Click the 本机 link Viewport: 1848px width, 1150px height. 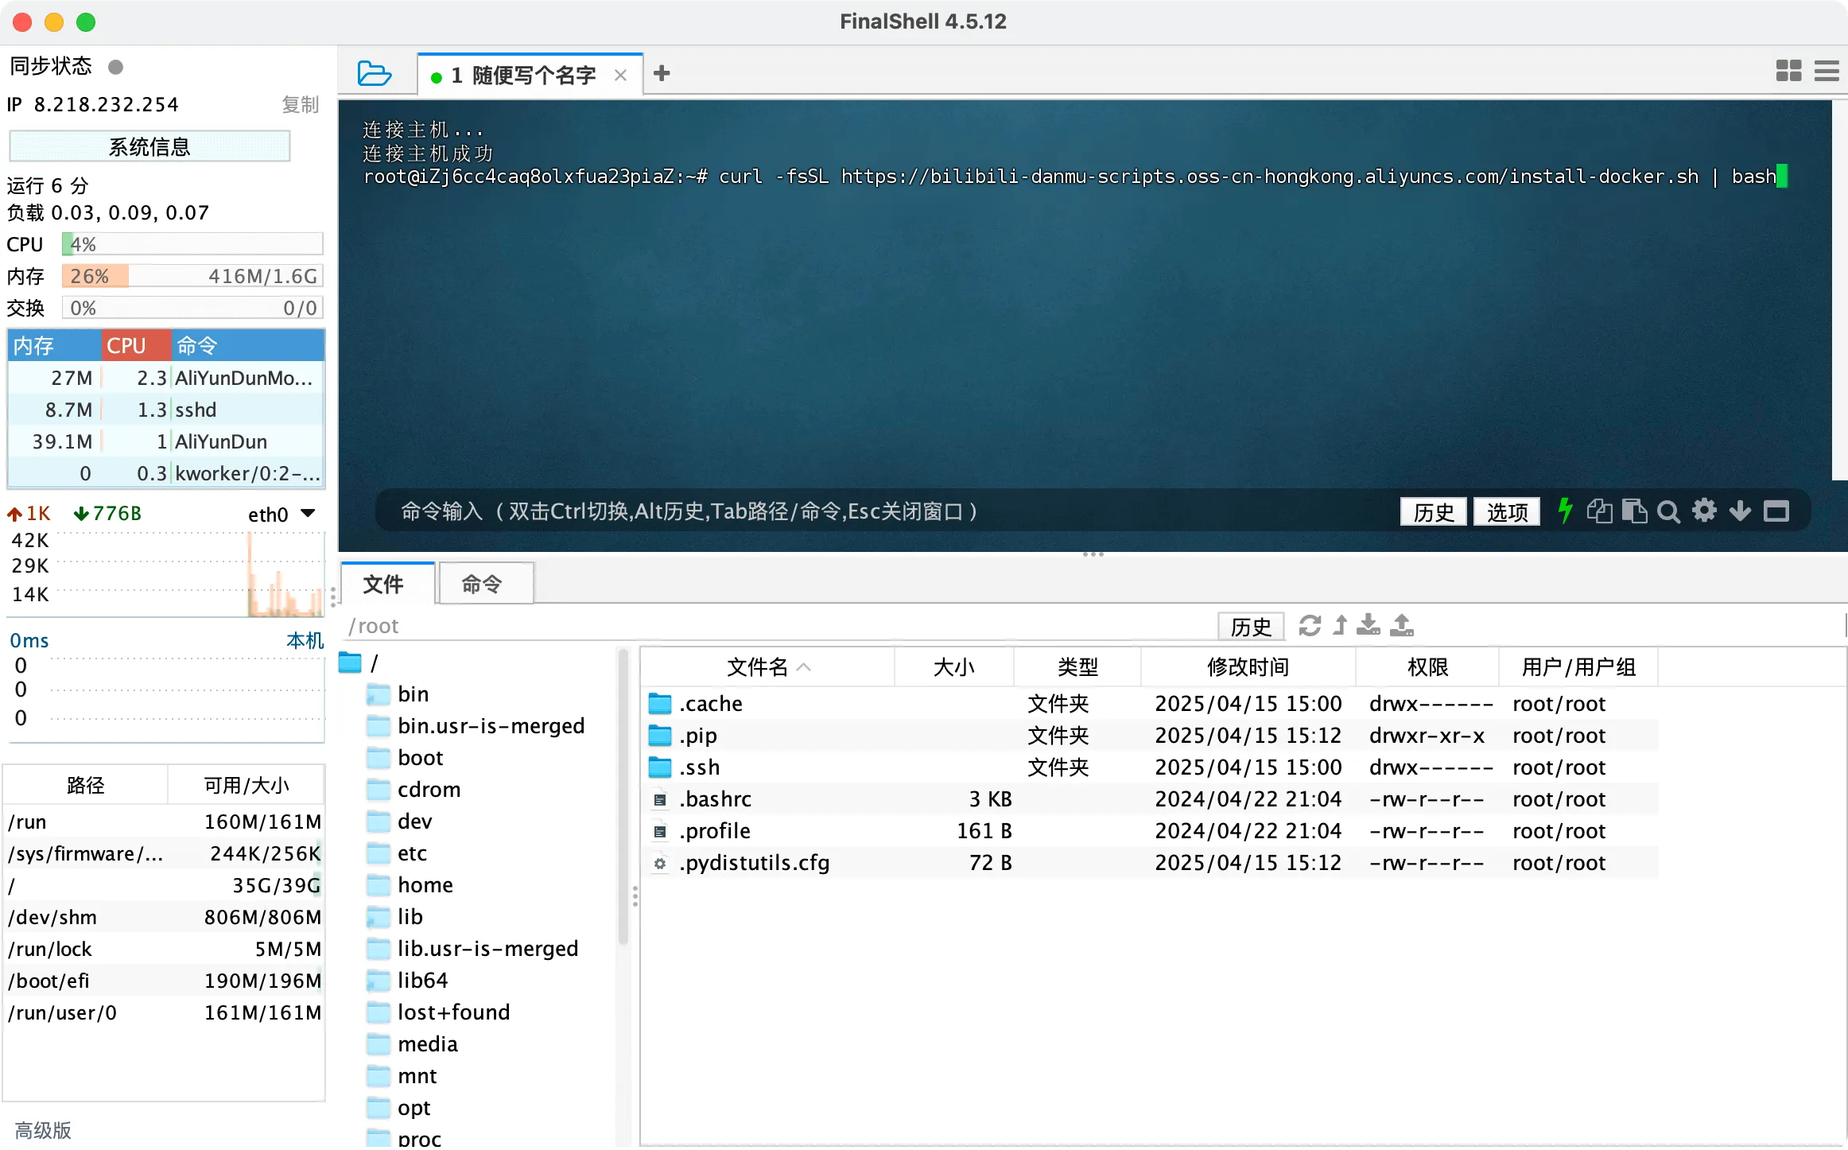tap(305, 640)
